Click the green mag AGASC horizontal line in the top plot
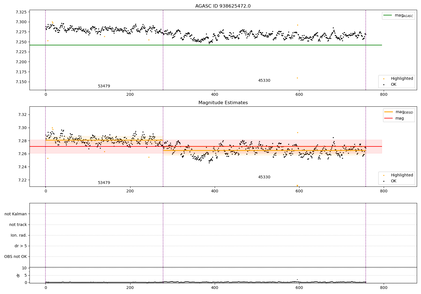 pos(205,45)
